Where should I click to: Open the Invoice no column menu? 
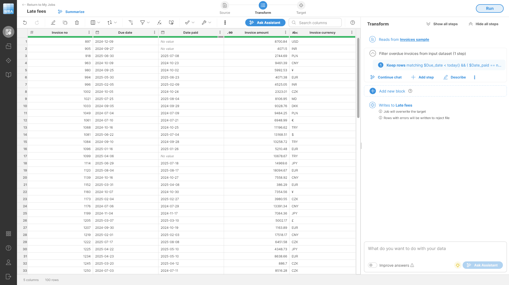[x=89, y=32]
